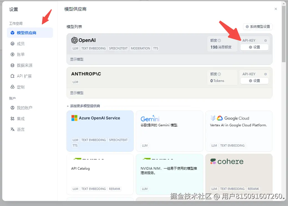The image size is (288, 206).
Task: Click the OpenAI API-KEY status indicator
Action: pos(265,41)
